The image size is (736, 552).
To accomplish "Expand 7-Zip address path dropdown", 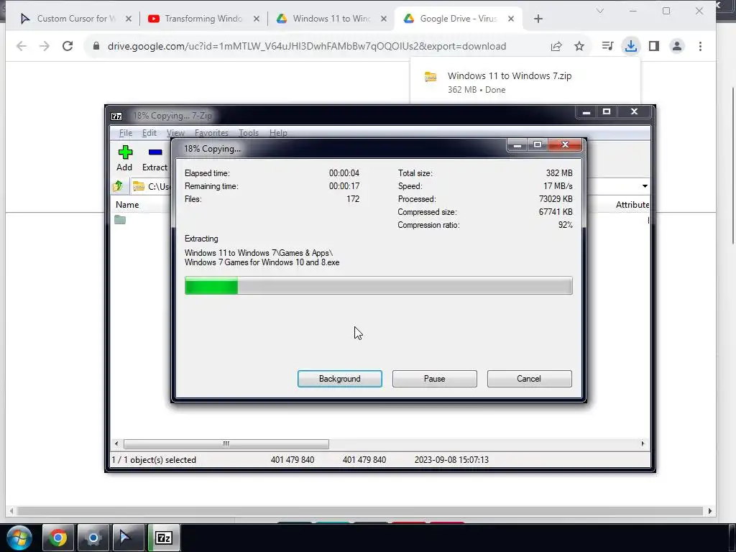I will point(645,186).
